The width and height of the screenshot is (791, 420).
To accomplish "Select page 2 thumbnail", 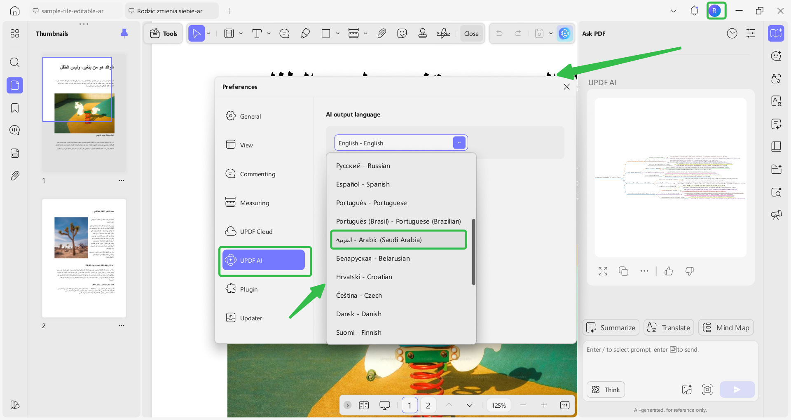I will point(84,258).
